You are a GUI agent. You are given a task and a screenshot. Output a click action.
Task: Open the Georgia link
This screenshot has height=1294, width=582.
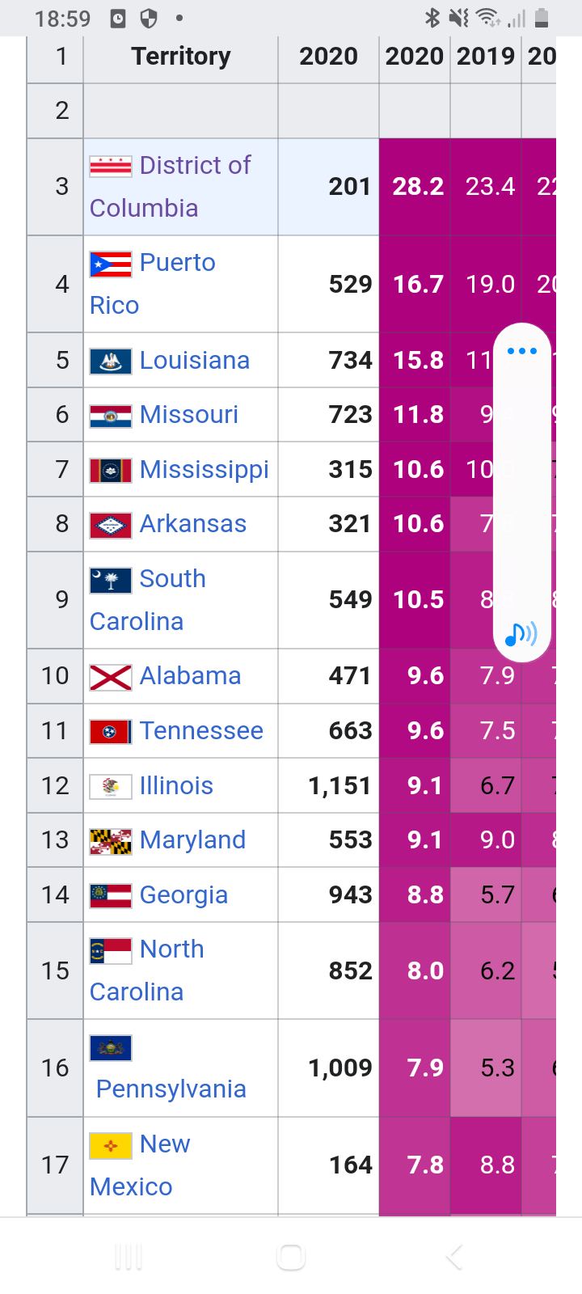tap(183, 895)
